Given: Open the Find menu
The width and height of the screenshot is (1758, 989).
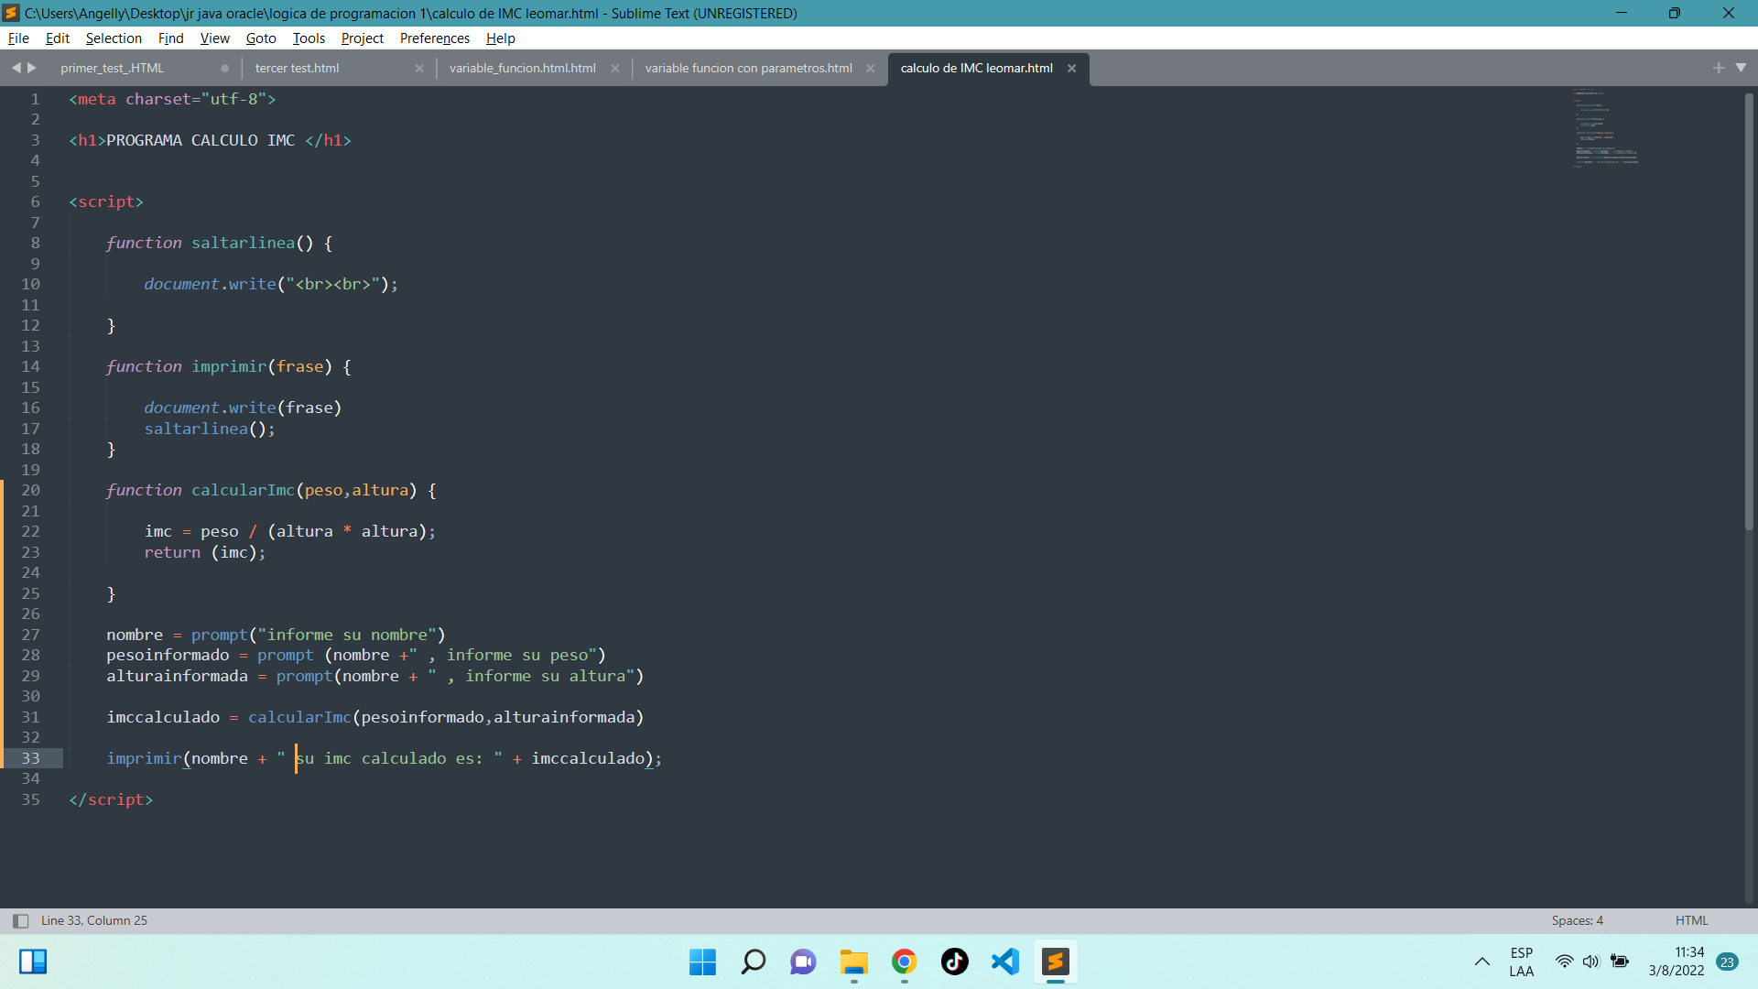Looking at the screenshot, I should (x=171, y=38).
